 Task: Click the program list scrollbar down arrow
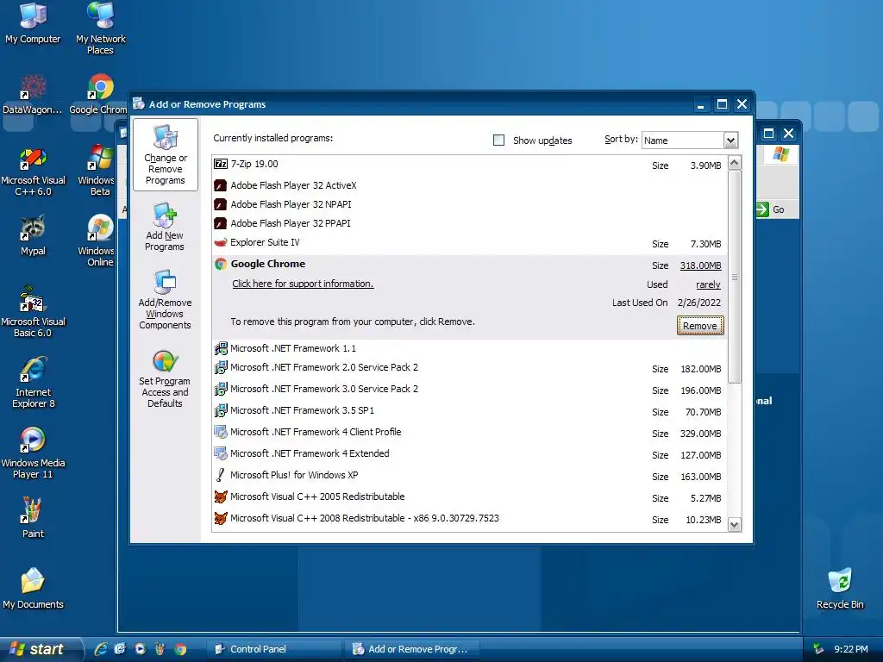pyautogui.click(x=735, y=525)
